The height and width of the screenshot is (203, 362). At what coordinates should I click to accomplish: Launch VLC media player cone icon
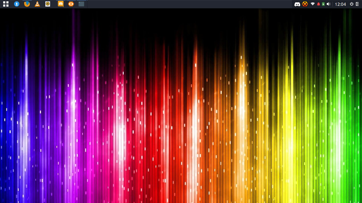(37, 4)
